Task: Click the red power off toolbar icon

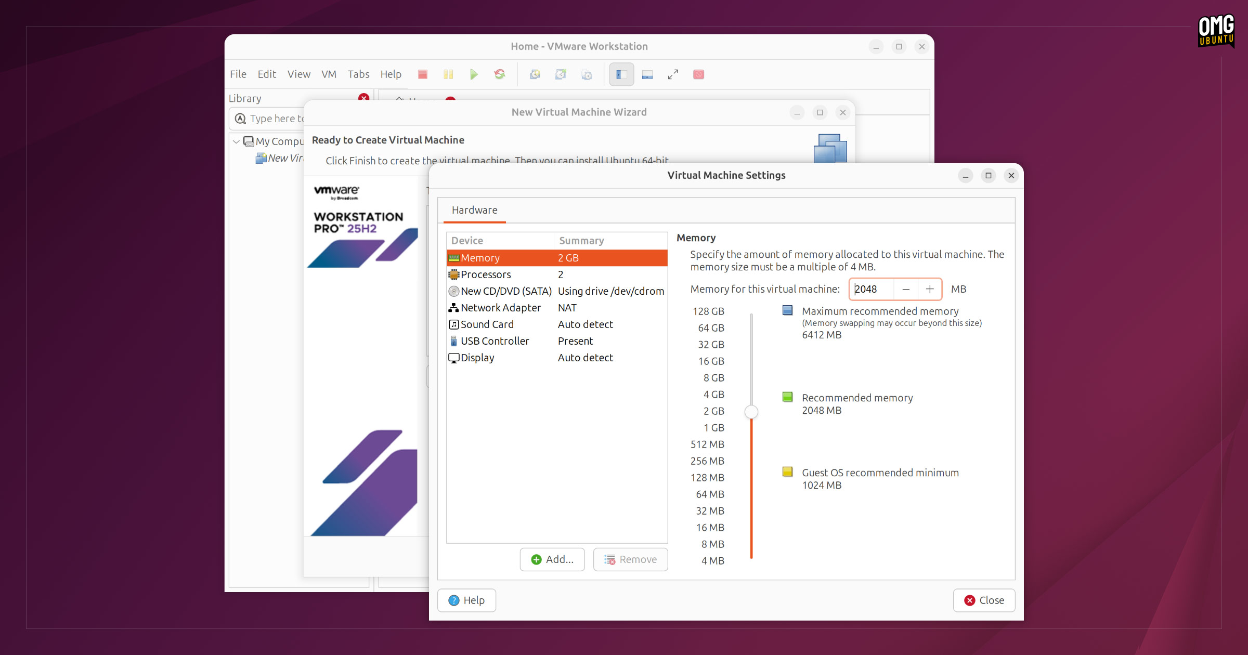Action: coord(422,74)
